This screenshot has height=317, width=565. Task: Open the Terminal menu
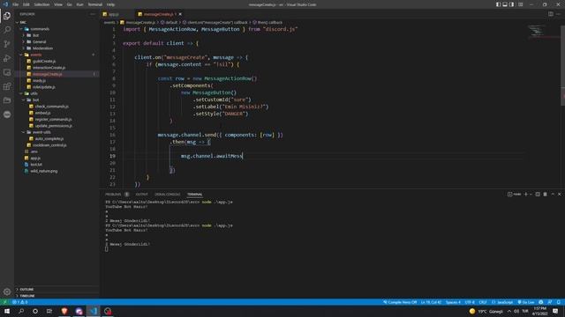tap(94, 4)
